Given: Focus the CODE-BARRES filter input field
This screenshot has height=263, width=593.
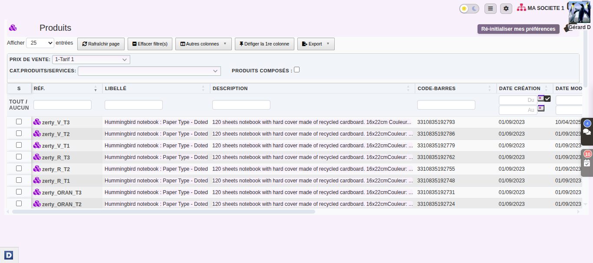Looking at the screenshot, I should point(446,105).
